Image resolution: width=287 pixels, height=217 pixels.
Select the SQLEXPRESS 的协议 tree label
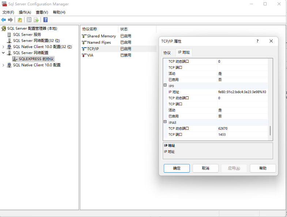pos(36,59)
